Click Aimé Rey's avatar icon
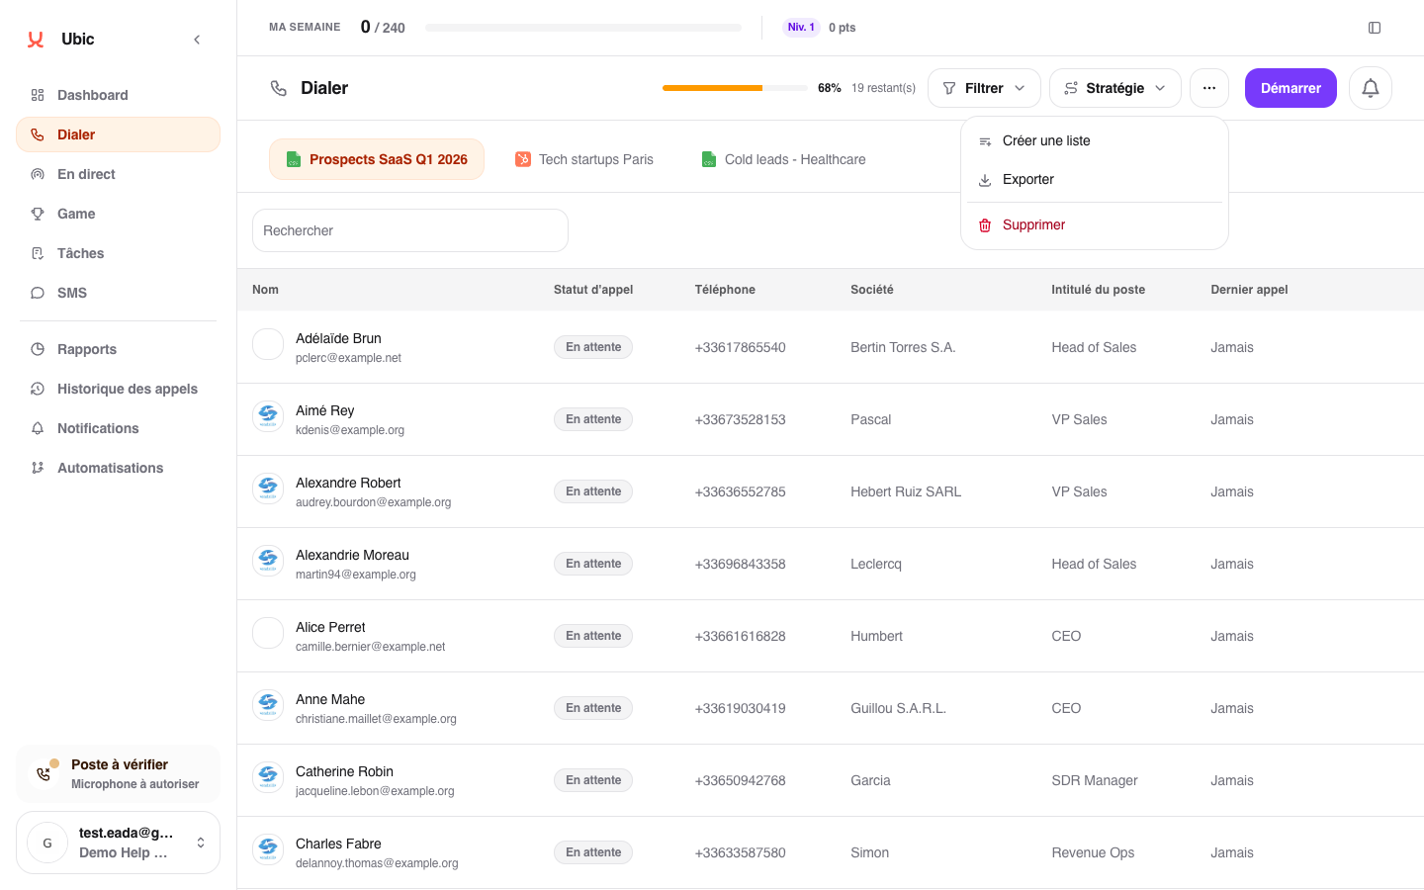The width and height of the screenshot is (1424, 890). pyautogui.click(x=268, y=416)
